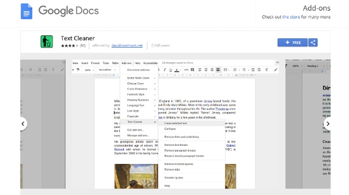
Task: Expand the Better Word Count submenu
Action: click(140, 78)
